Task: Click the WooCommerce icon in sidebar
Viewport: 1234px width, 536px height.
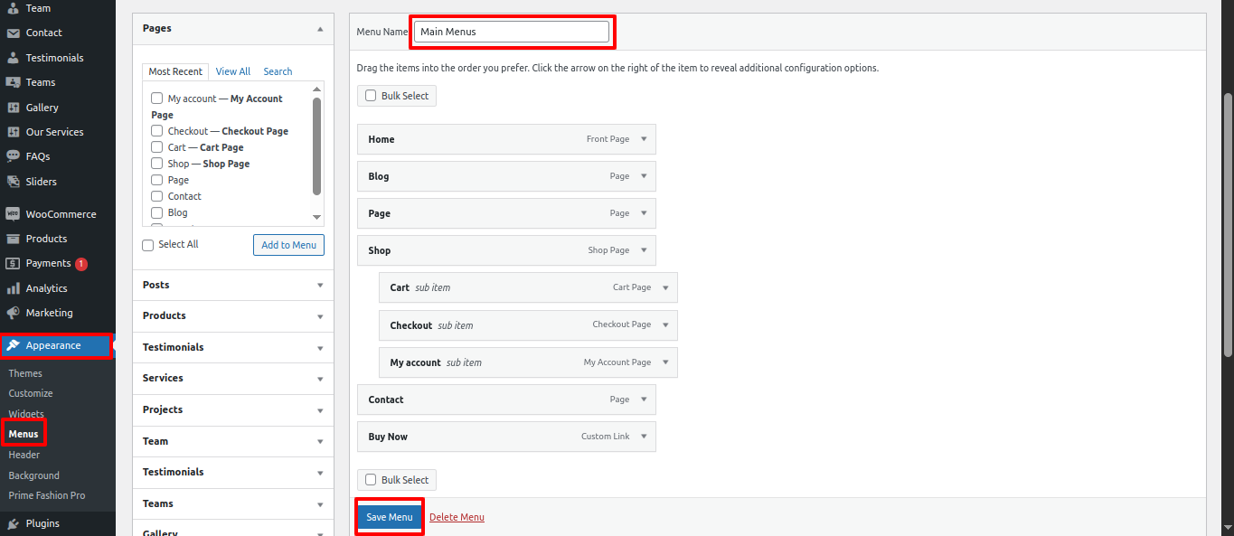Action: pos(13,214)
